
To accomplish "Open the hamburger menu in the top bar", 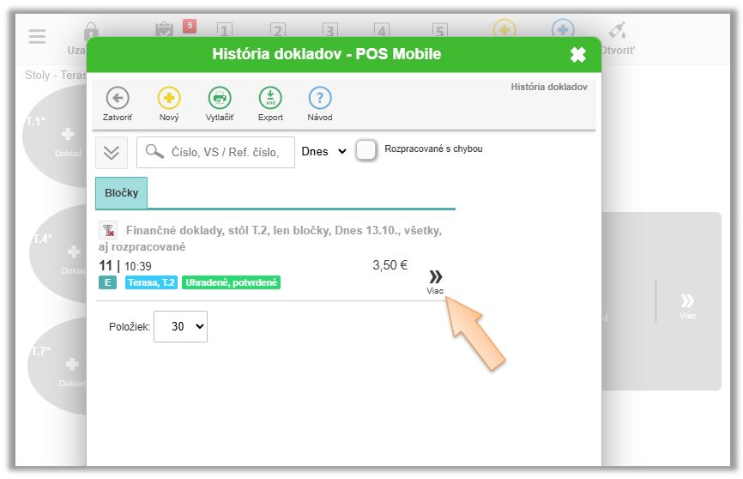I will [x=37, y=37].
